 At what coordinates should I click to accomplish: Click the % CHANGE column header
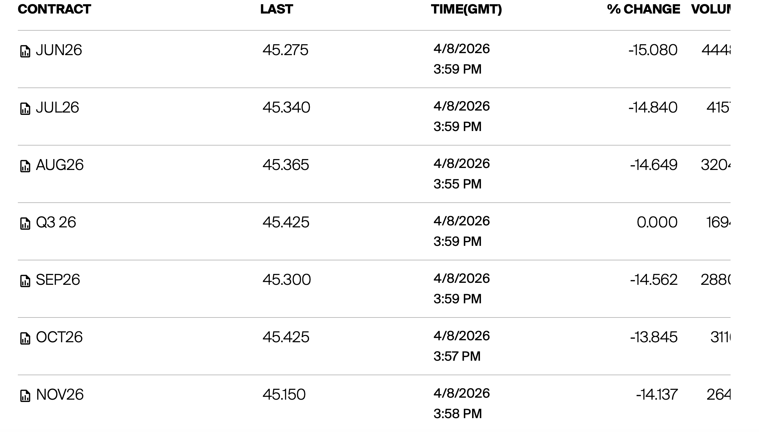(644, 9)
